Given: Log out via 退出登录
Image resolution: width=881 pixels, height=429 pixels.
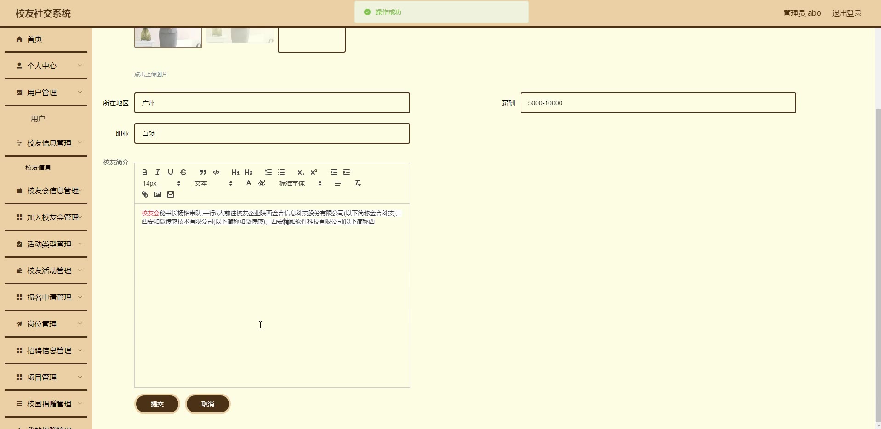Looking at the screenshot, I should [847, 13].
